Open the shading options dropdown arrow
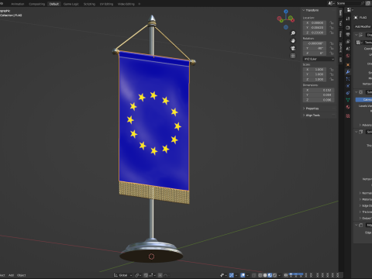 tap(279, 275)
